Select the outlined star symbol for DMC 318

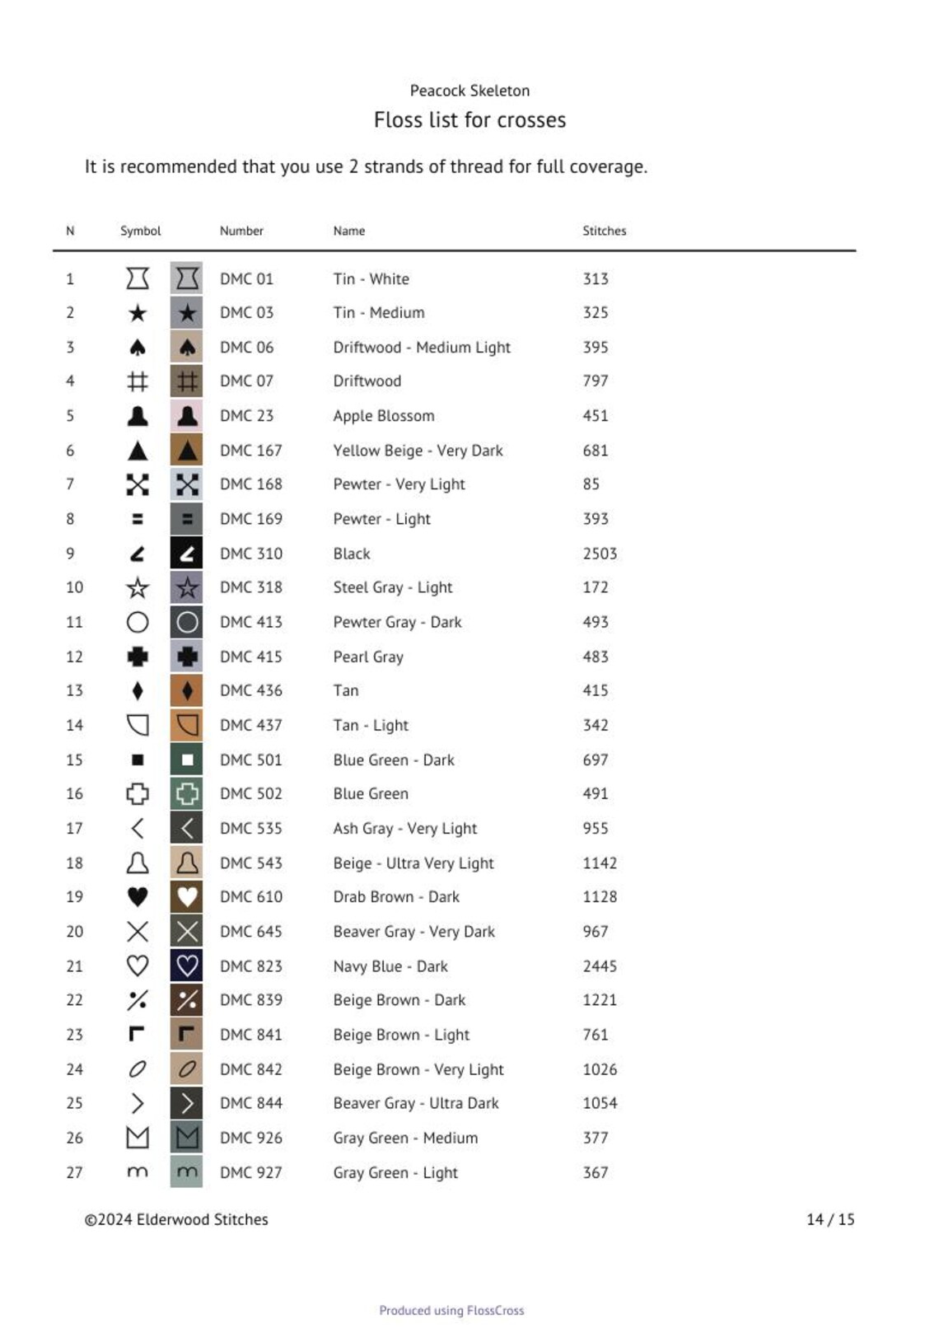pyautogui.click(x=138, y=588)
